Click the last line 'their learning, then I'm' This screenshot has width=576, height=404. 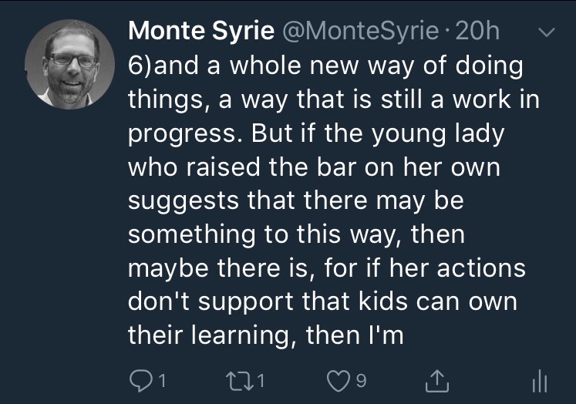[x=265, y=335]
